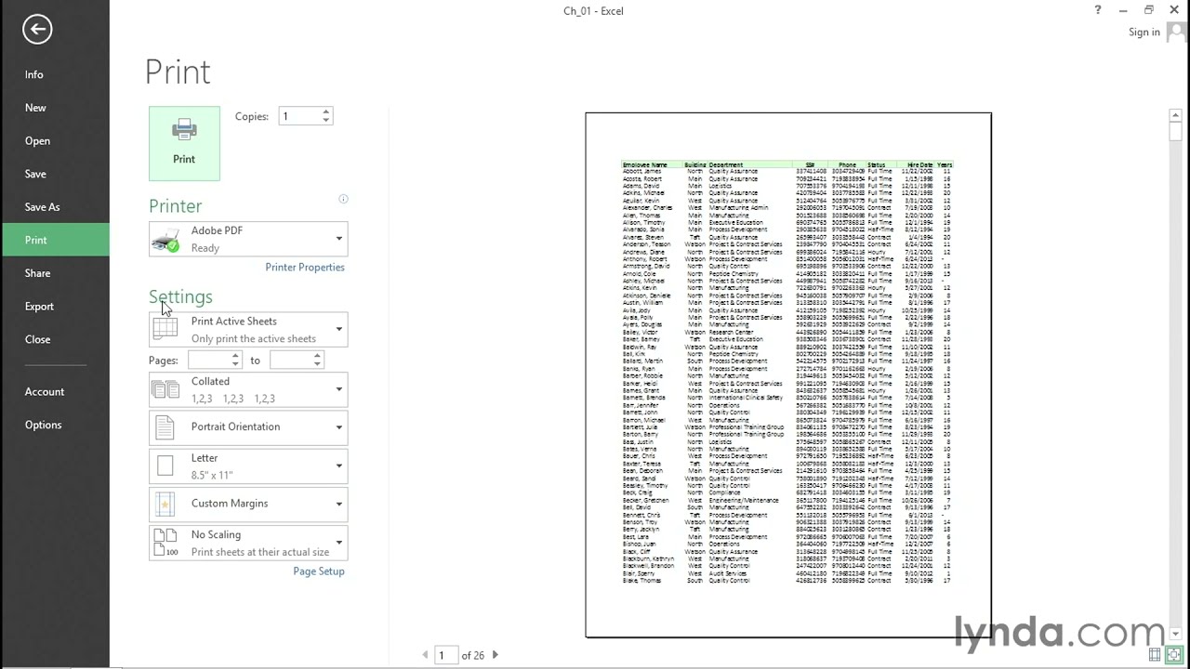The height and width of the screenshot is (669, 1190).
Task: Click the print preview page thumbnail
Action: pyautogui.click(x=788, y=375)
